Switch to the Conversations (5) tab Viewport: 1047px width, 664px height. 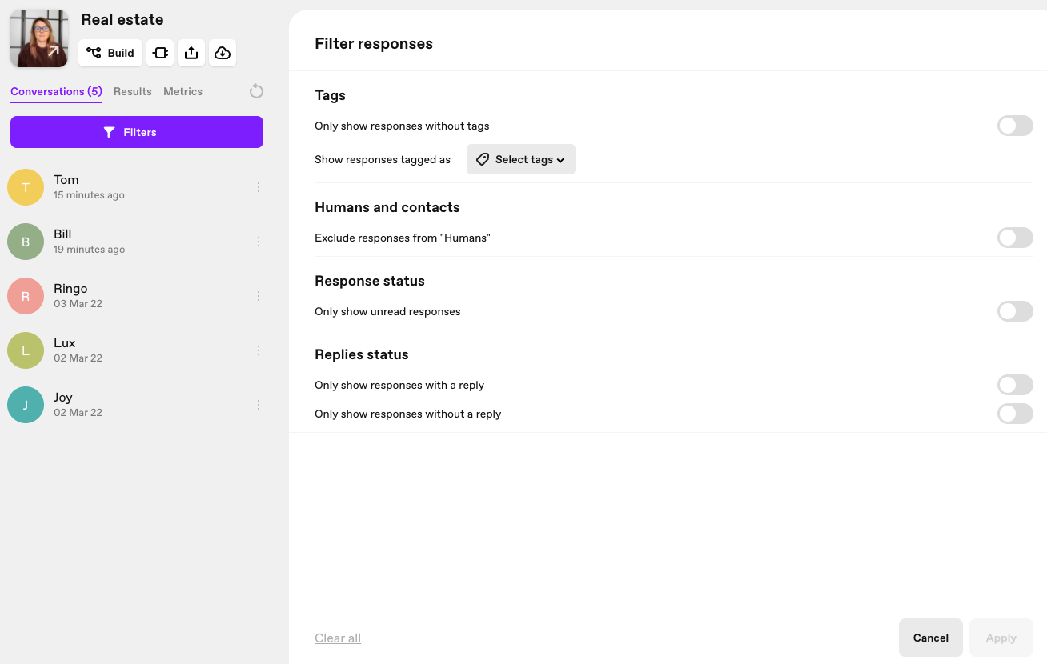click(56, 91)
